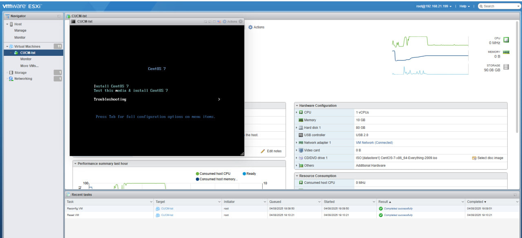Open CUCM-tst target link for Reconfig VM
The width and height of the screenshot is (522, 238).
pyautogui.click(x=167, y=209)
